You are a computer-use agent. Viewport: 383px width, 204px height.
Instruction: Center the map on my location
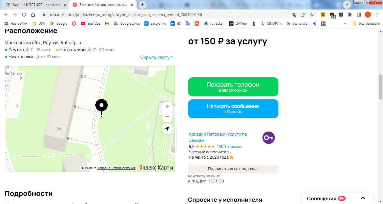coord(167,129)
